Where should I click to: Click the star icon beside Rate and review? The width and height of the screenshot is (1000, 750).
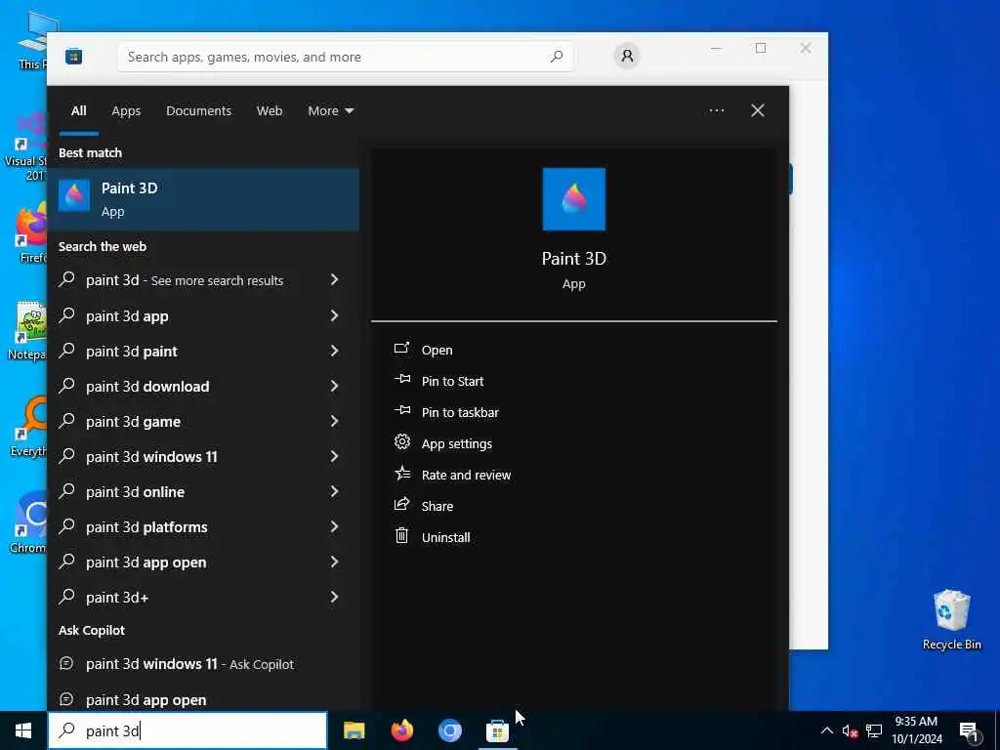click(402, 473)
